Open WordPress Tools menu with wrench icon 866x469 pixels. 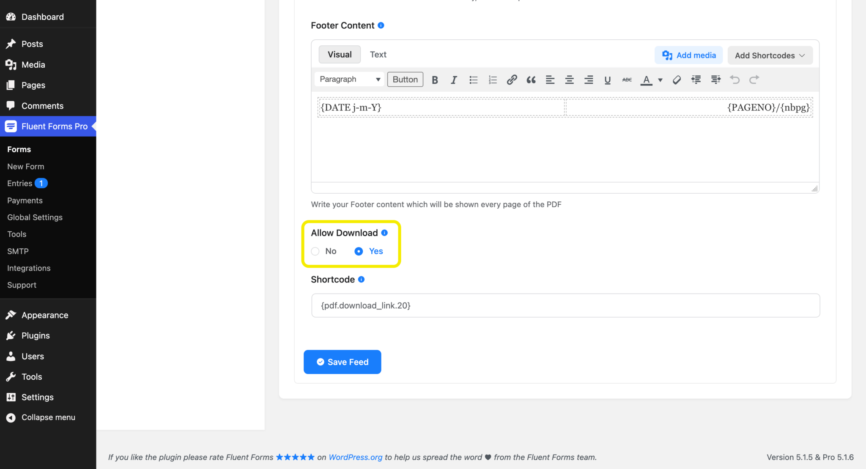coord(48,377)
